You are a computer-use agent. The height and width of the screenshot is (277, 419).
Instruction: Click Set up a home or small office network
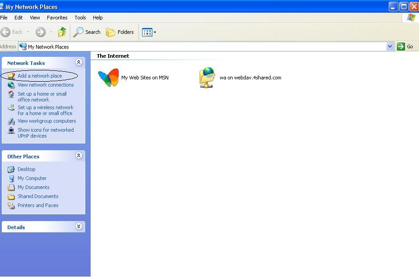pyautogui.click(x=42, y=97)
